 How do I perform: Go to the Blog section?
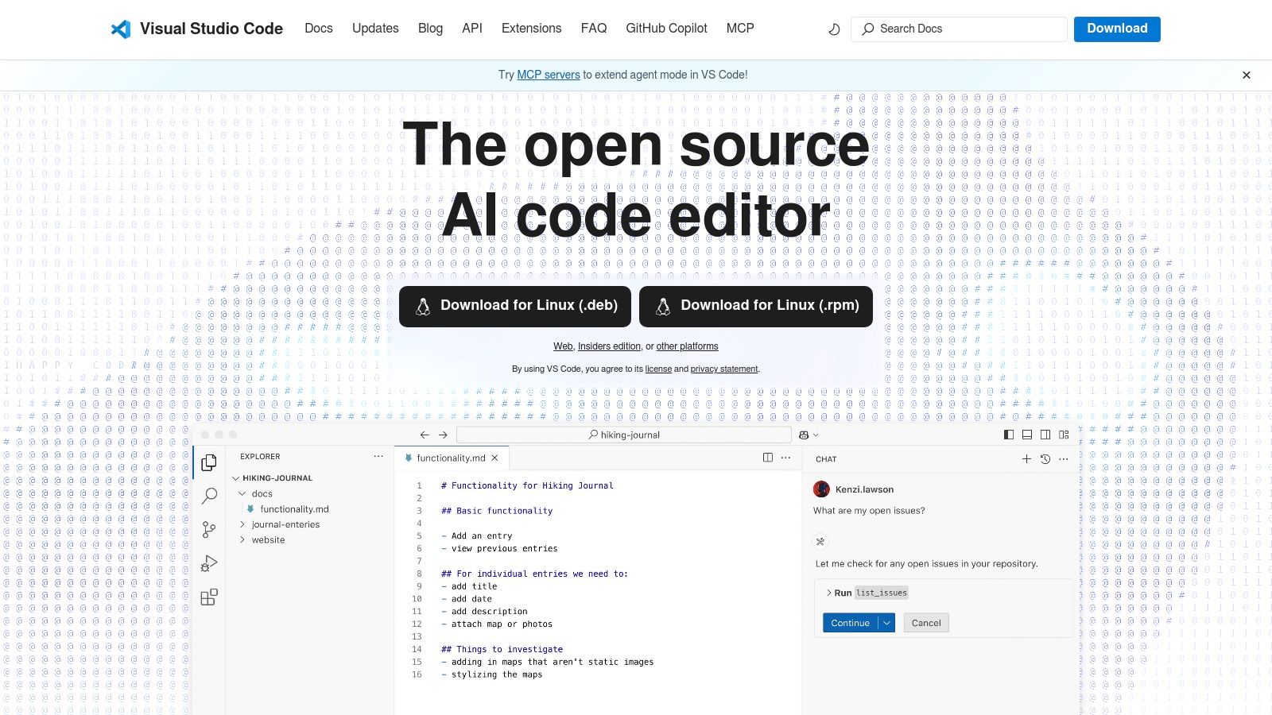click(x=430, y=29)
